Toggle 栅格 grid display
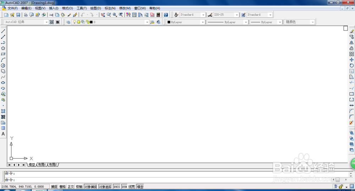The image size is (355, 191). click(x=62, y=187)
